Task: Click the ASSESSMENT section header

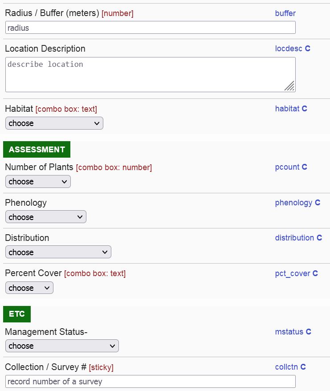Action: (x=37, y=150)
